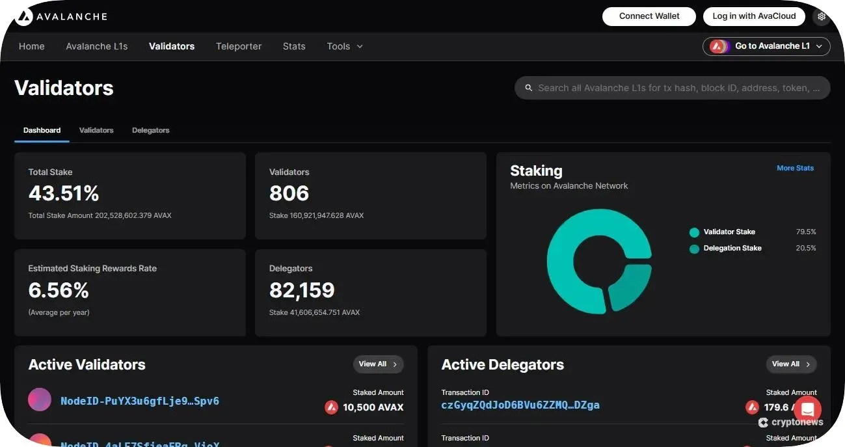Click Log in with AvaCloud

pos(754,16)
